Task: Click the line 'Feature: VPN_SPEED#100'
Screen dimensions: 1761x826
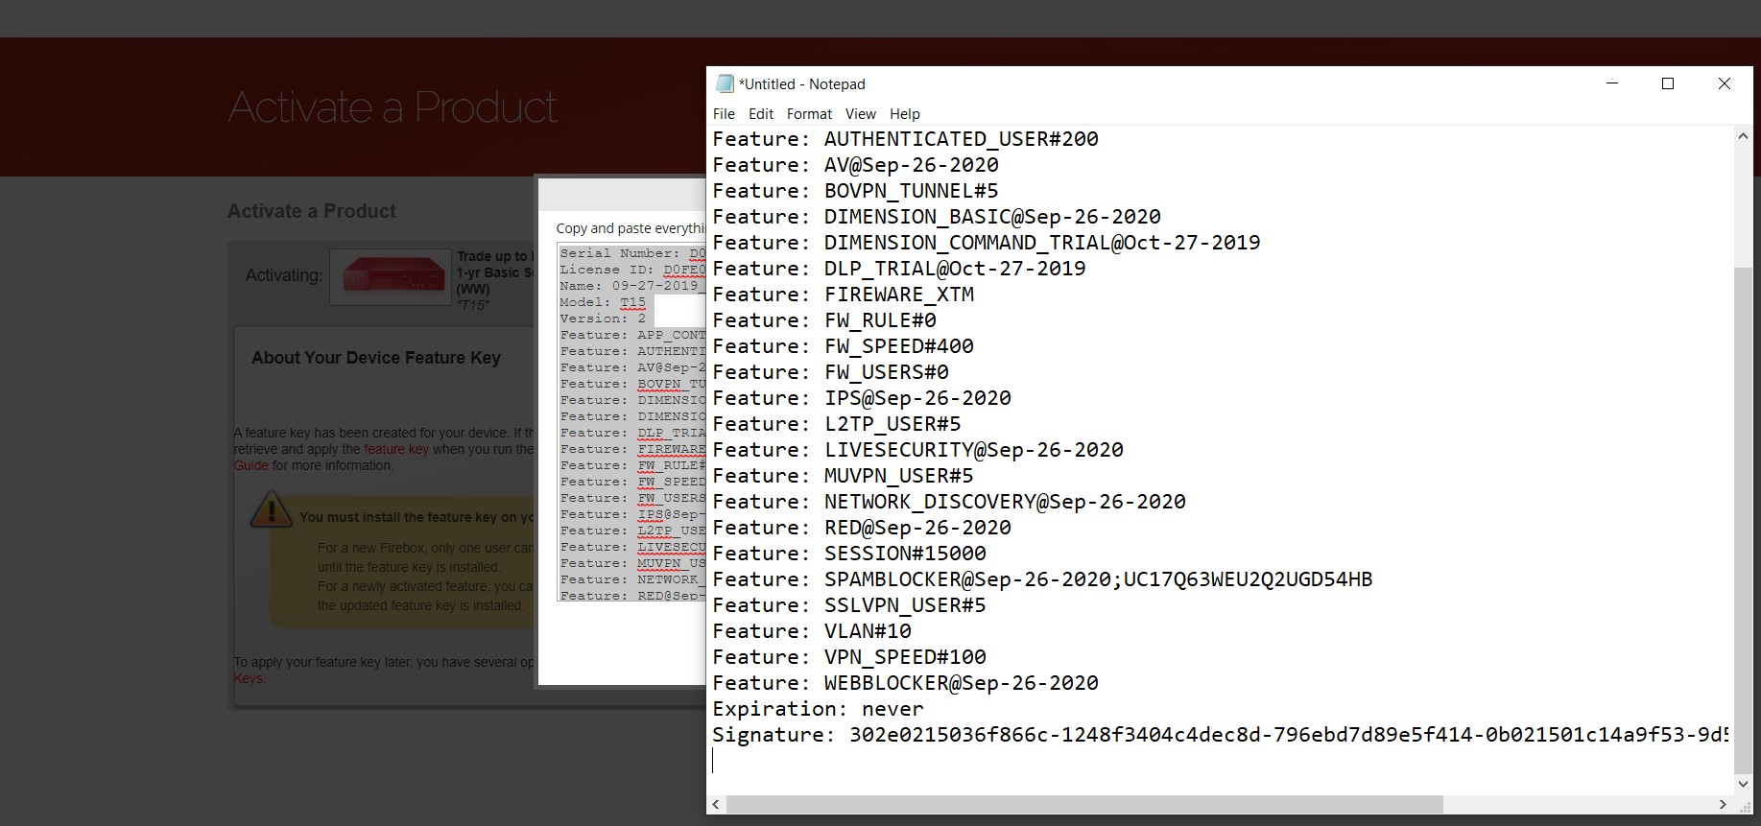Action: click(x=849, y=657)
